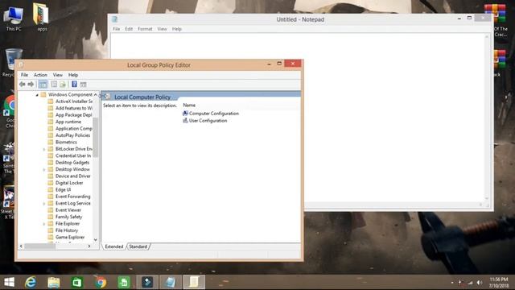Expand the File Explorer tree node

pos(43,224)
